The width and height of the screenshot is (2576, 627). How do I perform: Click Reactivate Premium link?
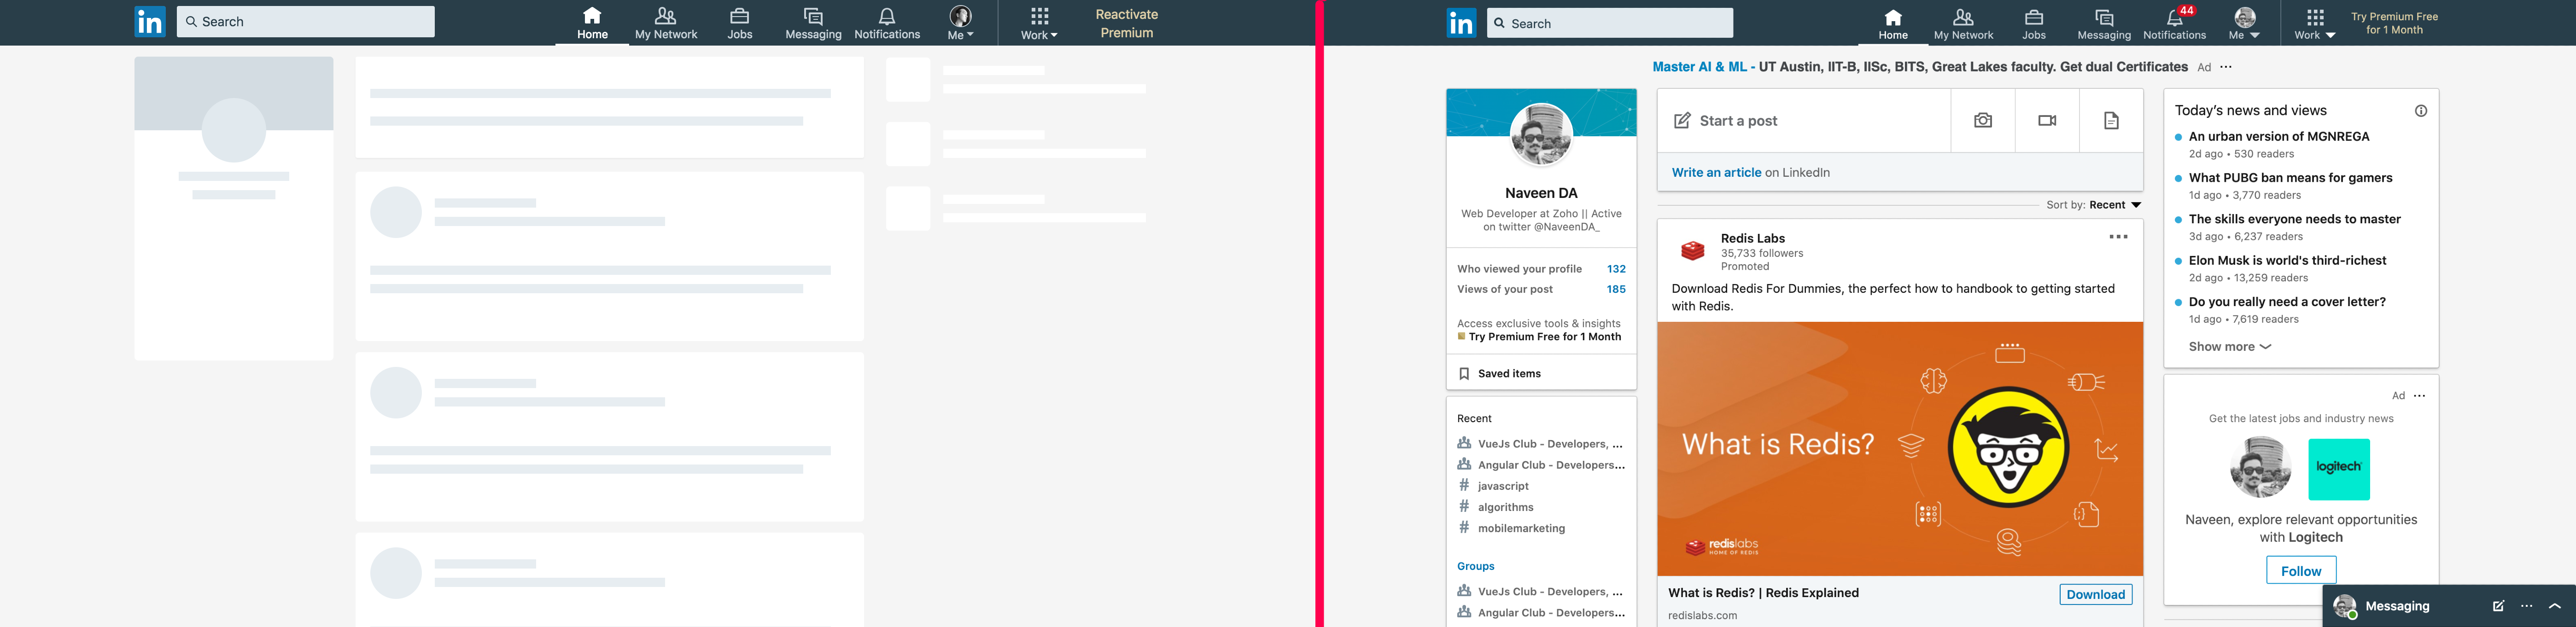click(1127, 23)
